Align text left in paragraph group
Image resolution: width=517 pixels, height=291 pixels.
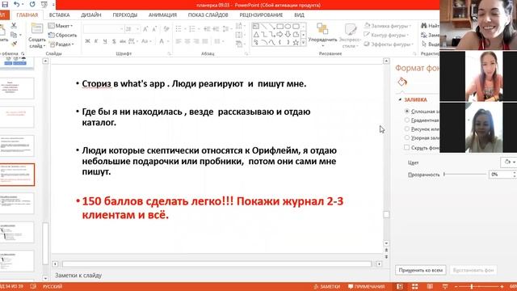[x=179, y=41]
